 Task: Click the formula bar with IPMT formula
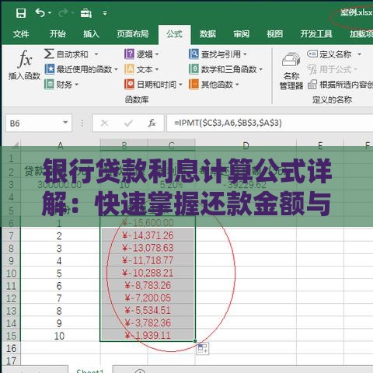pos(270,123)
